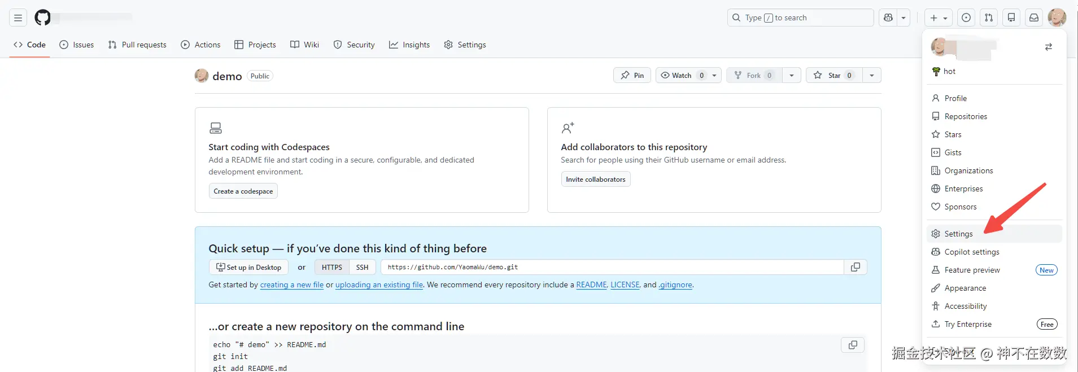Open the uploading an existing file link

click(379, 285)
